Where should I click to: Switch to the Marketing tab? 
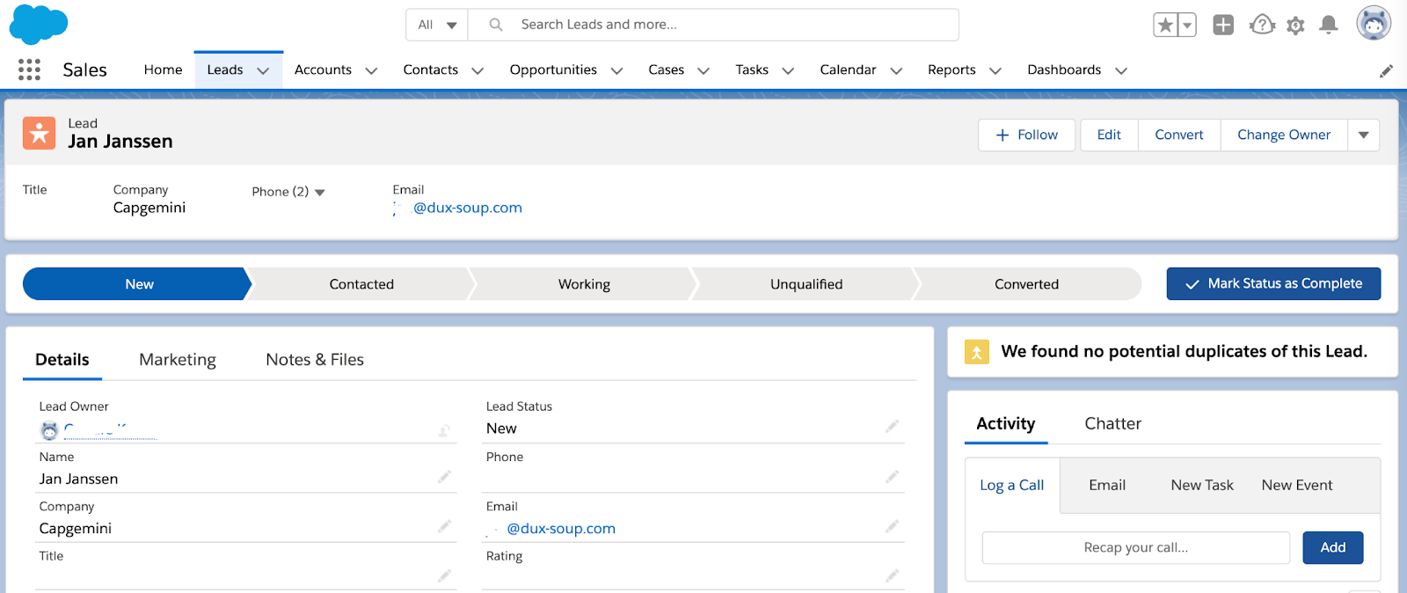pos(178,360)
